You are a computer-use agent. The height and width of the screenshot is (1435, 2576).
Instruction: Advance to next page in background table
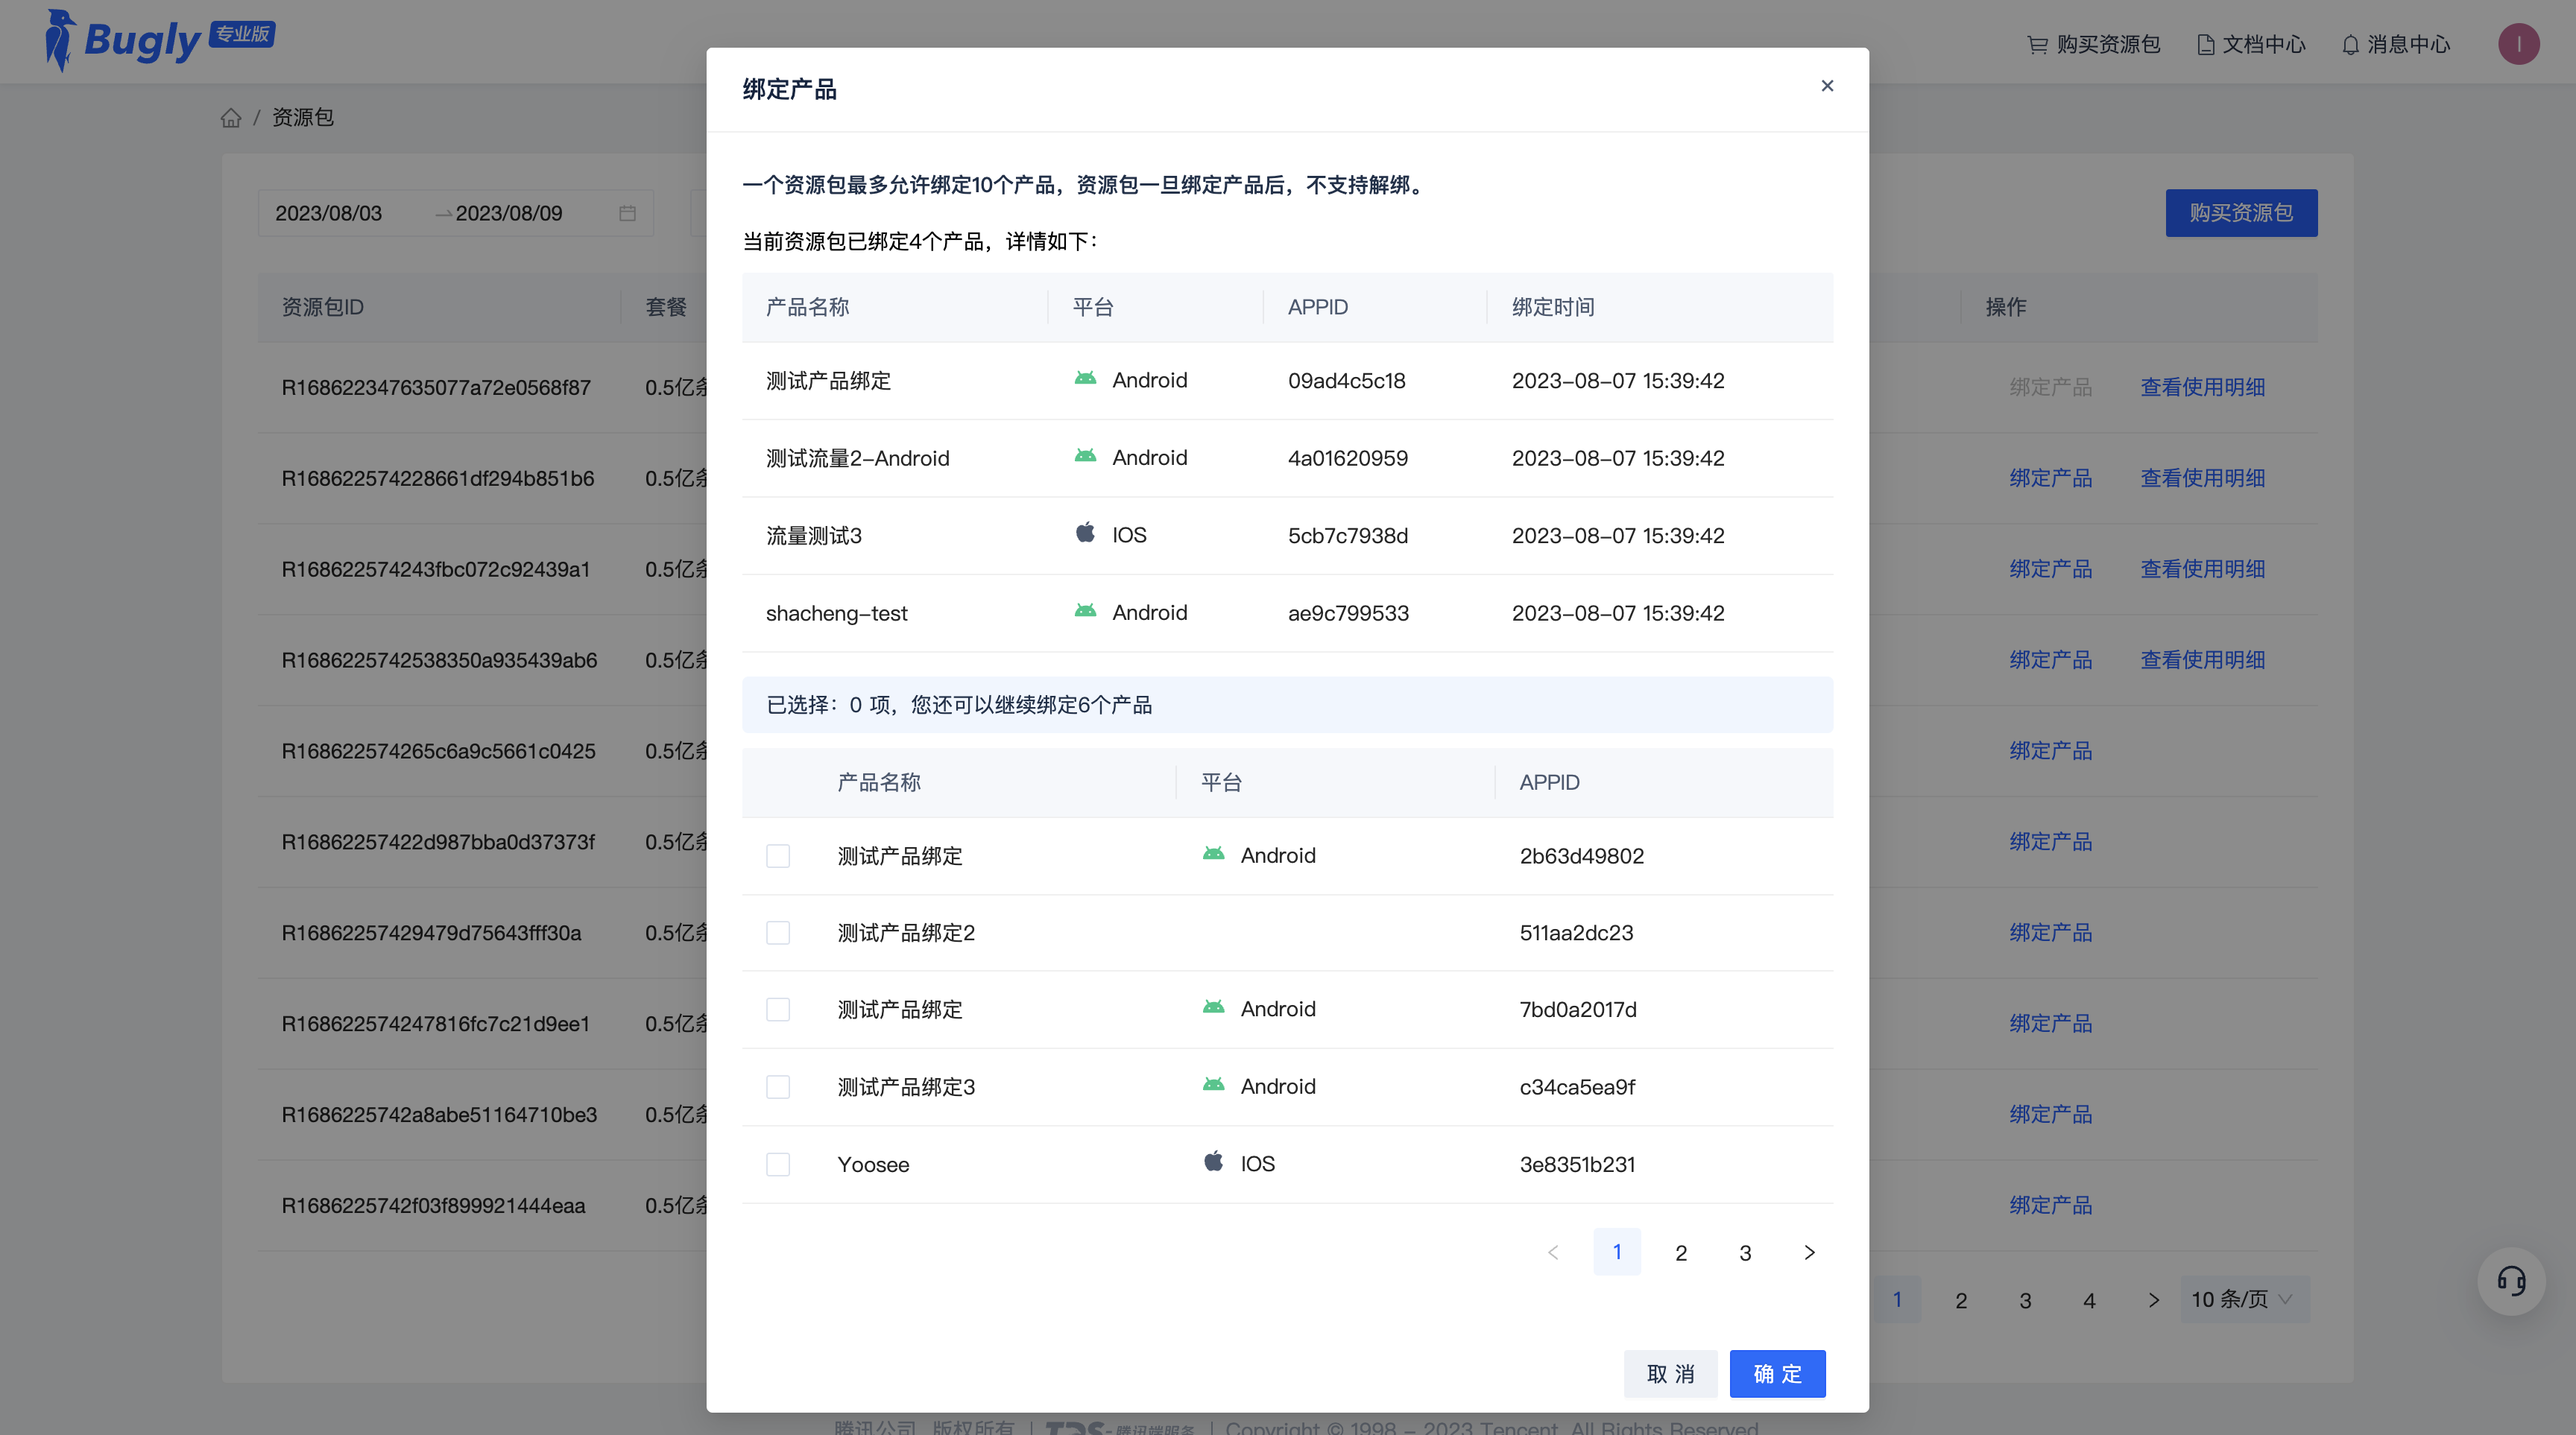[x=2153, y=1300]
